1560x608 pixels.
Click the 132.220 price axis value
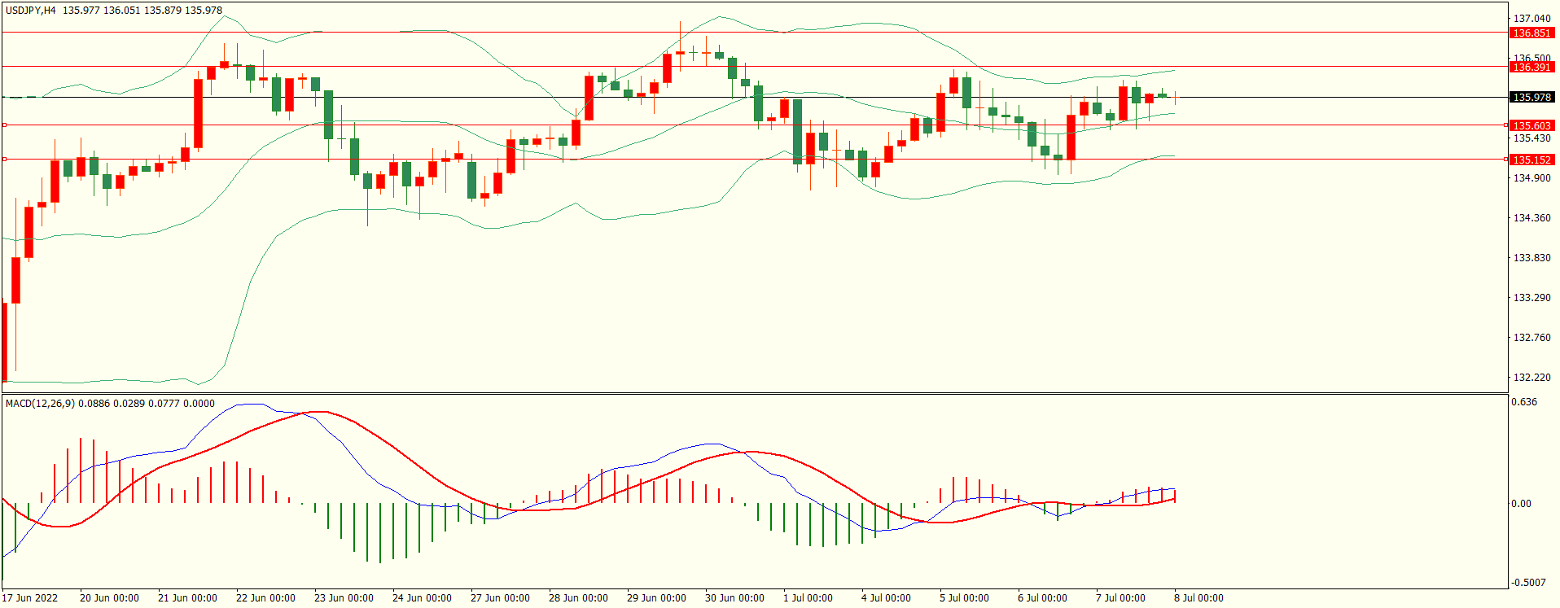(1532, 378)
